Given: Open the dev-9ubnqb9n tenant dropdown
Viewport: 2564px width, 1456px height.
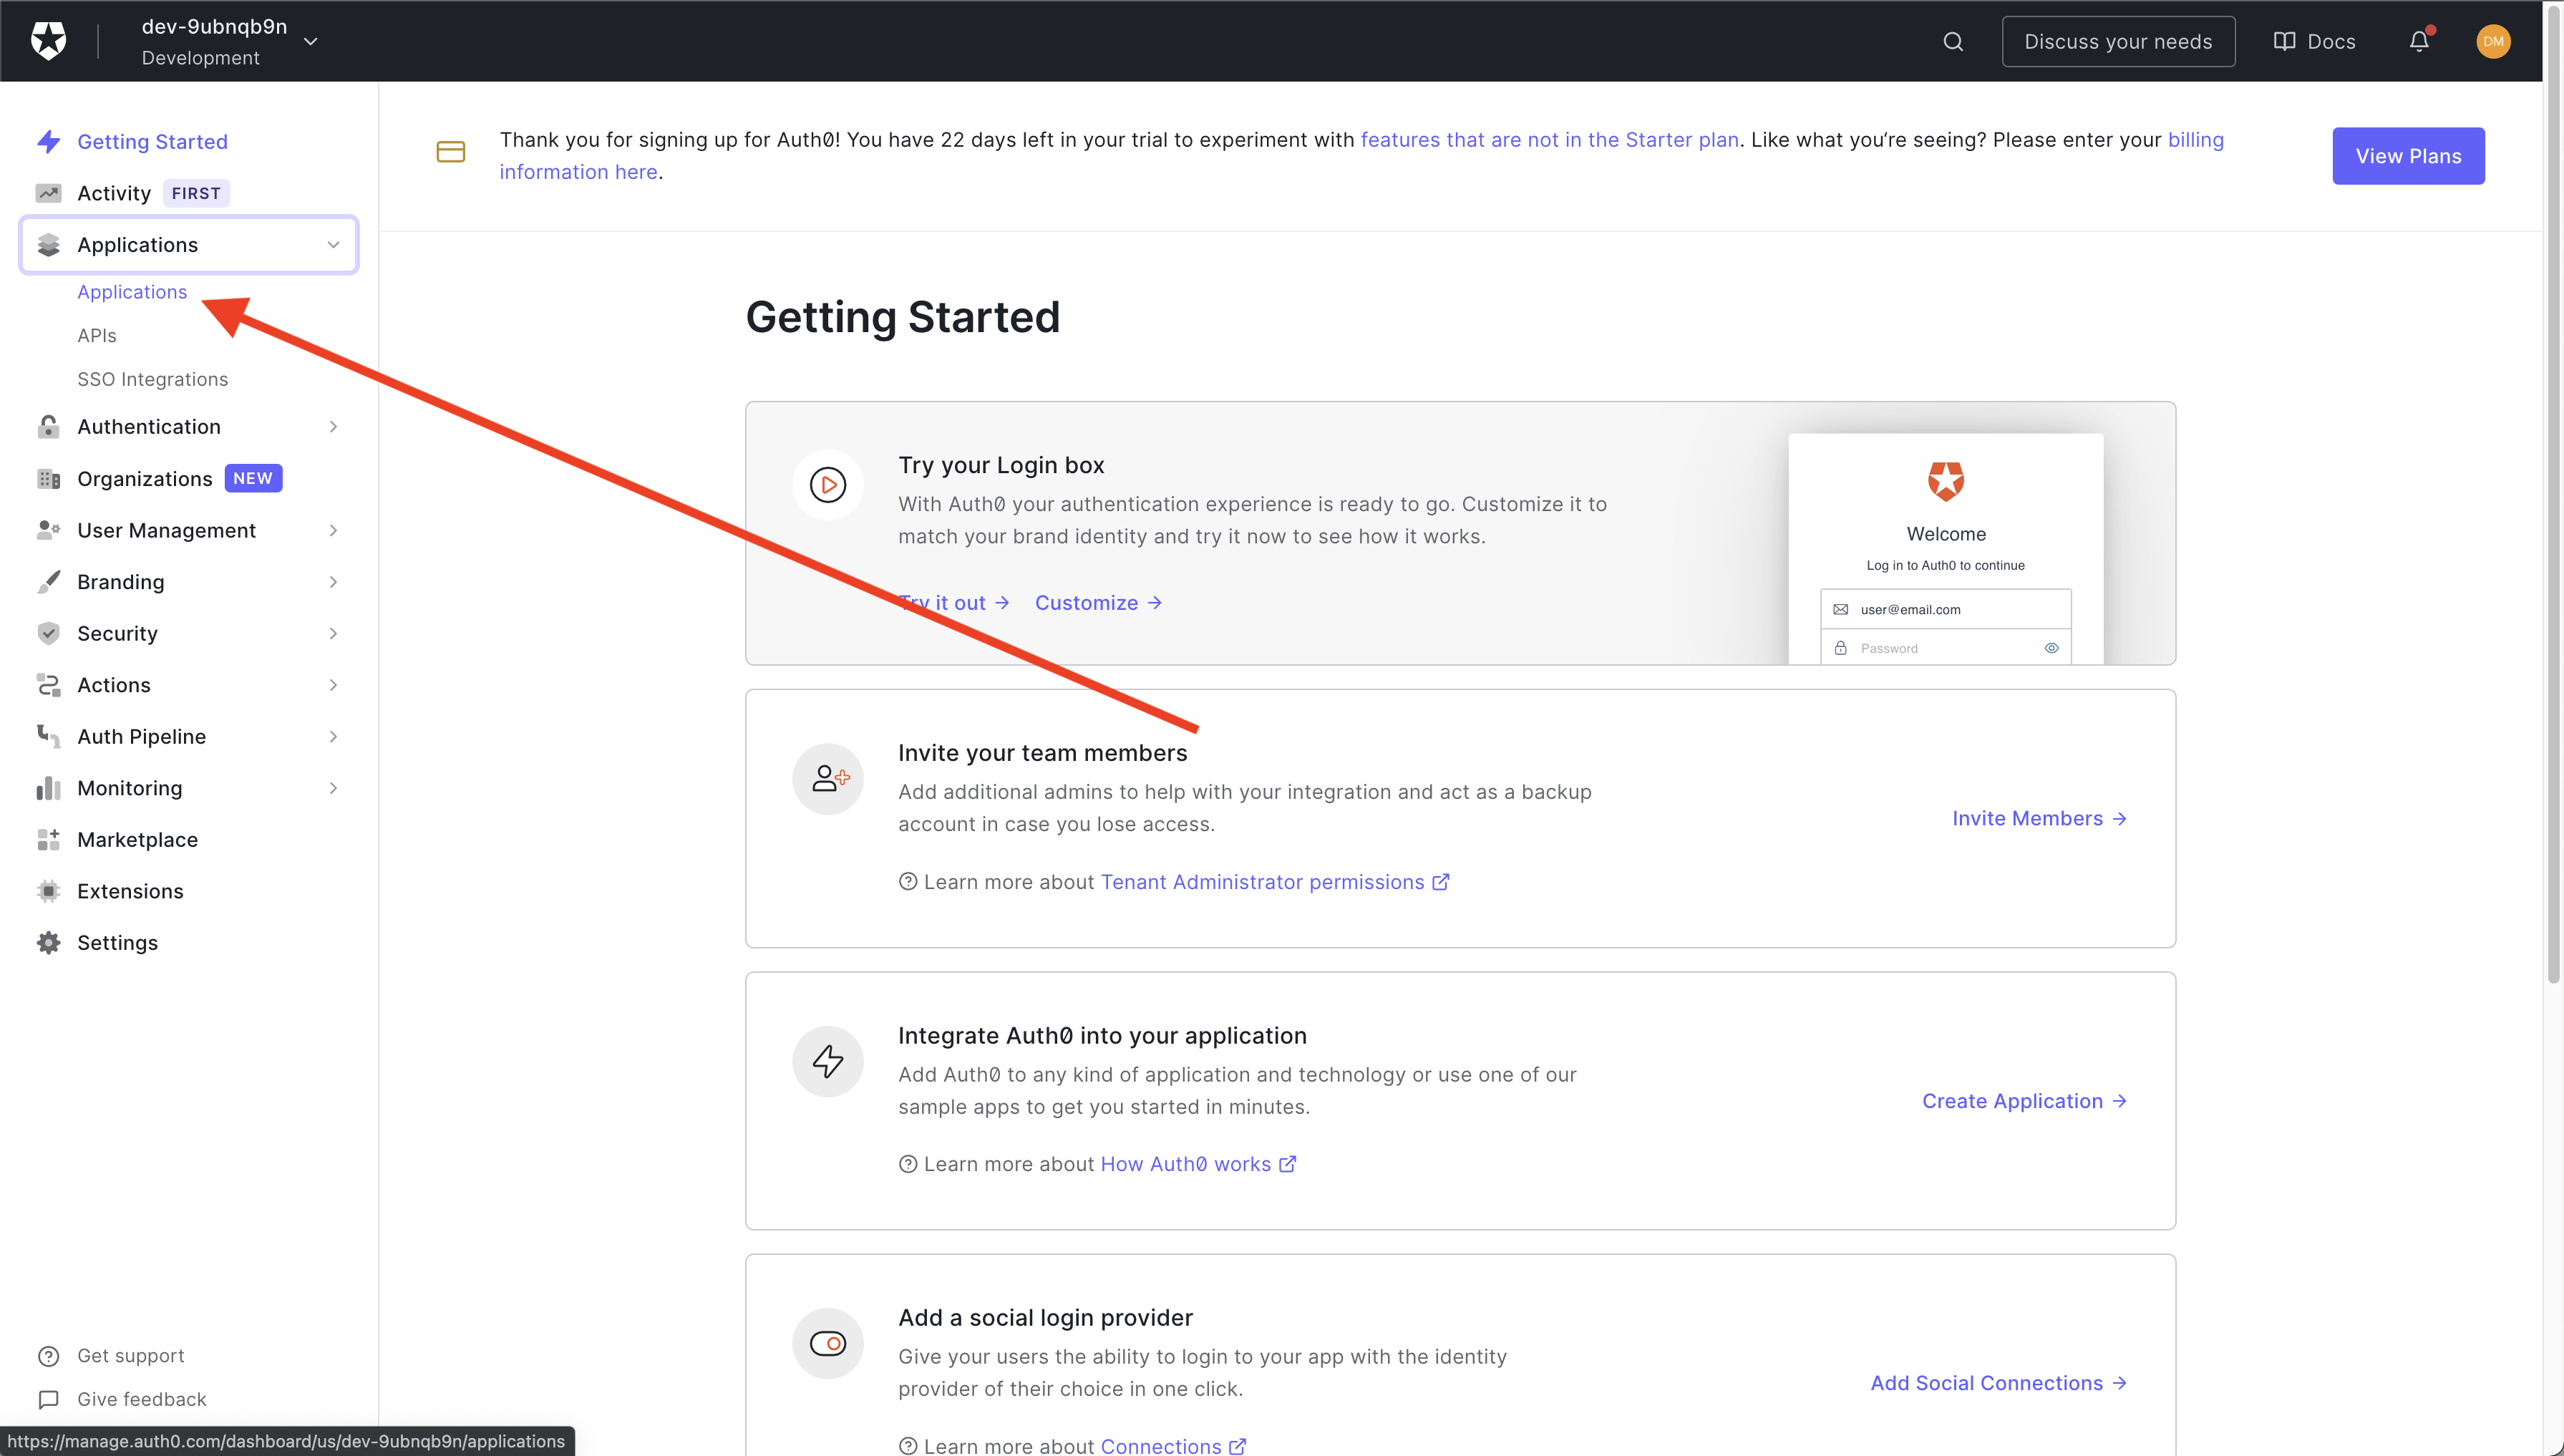Looking at the screenshot, I should coord(310,41).
